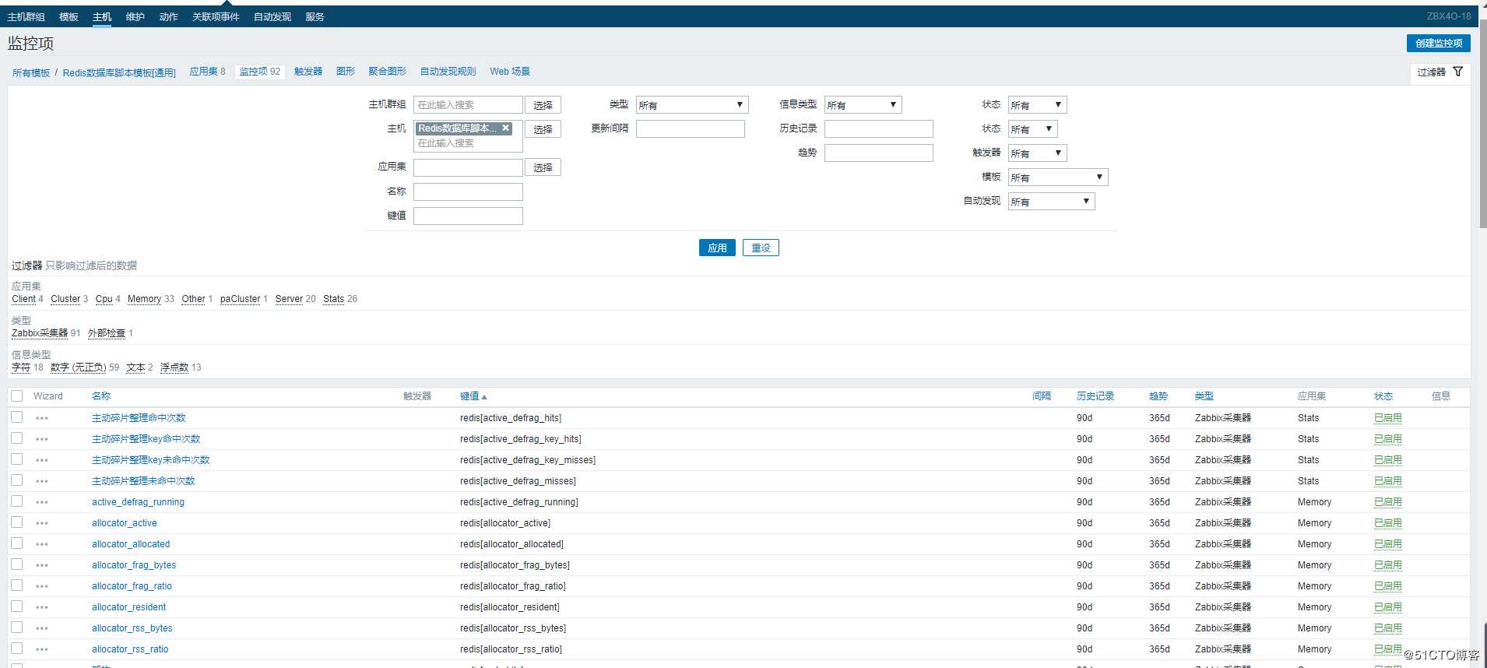Open the allocator_frag_ratio item link

tap(132, 586)
